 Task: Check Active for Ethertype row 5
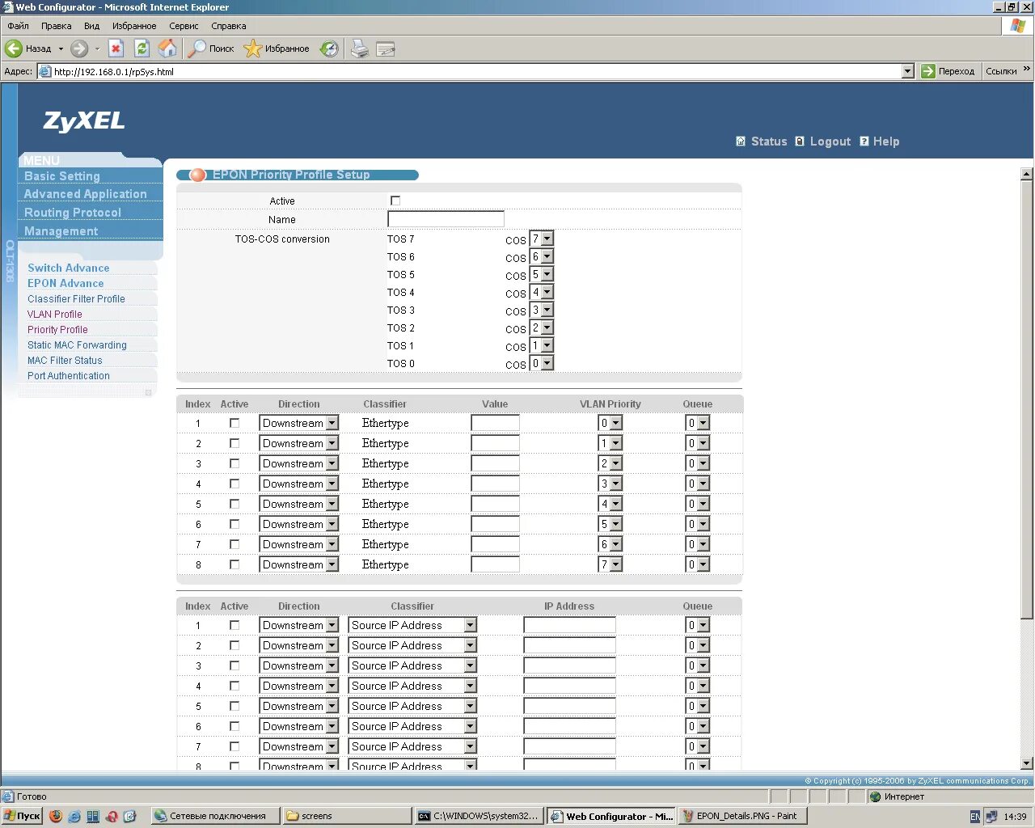[234, 504]
